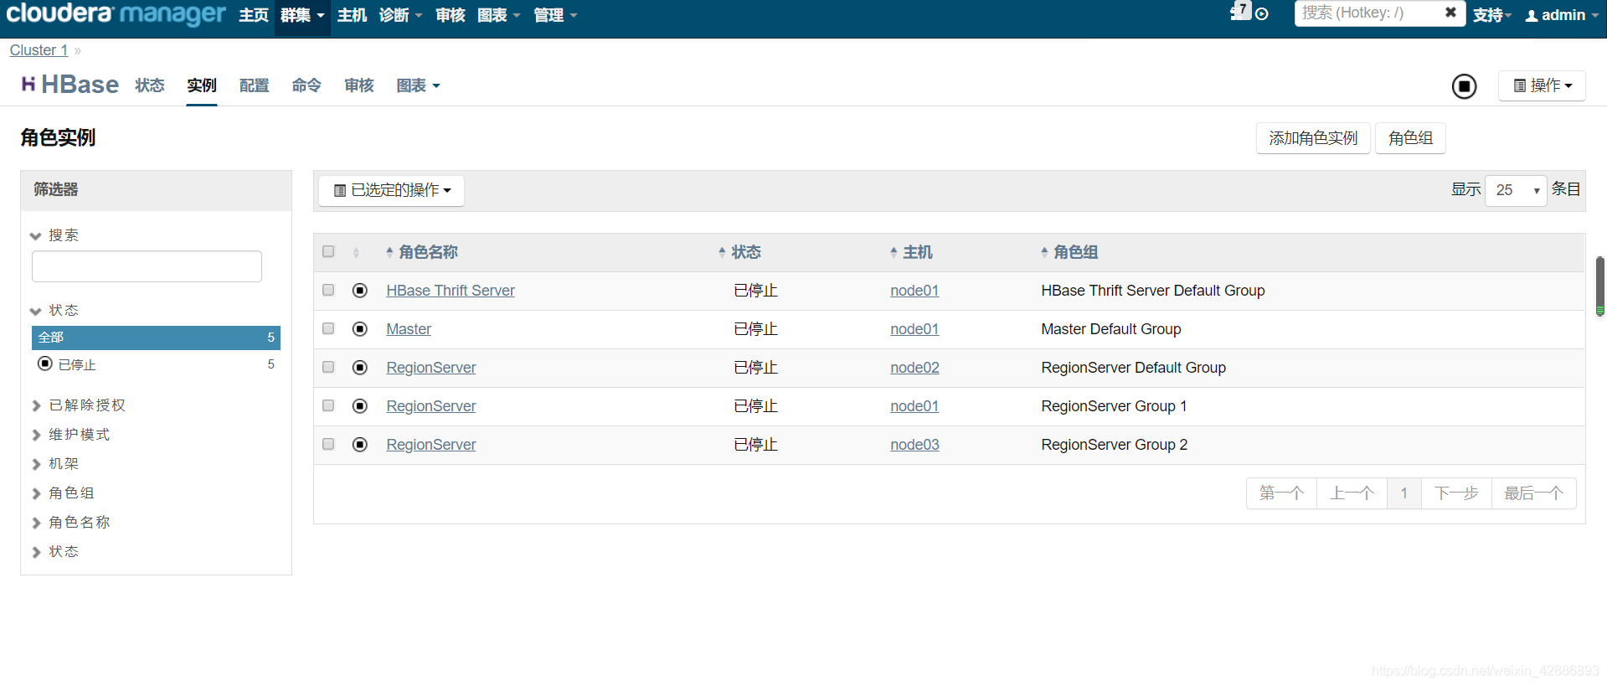This screenshot has height=686, width=1607.
Task: Click stopped status icon on Master row
Action: (360, 328)
